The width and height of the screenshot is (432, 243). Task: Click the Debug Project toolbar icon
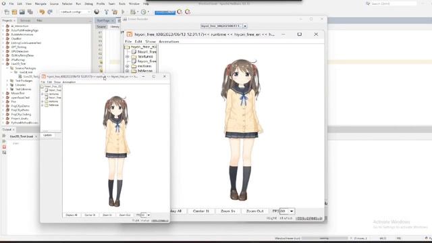[x=133, y=12]
